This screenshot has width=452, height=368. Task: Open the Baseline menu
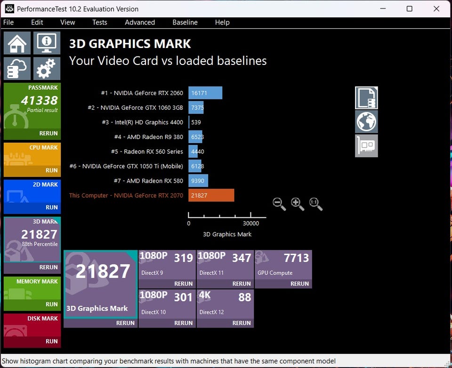pos(185,22)
